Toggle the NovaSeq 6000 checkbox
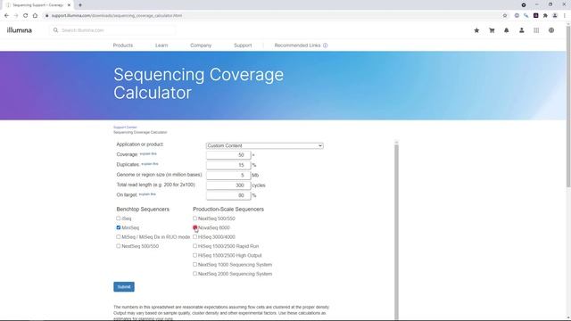The height and width of the screenshot is (321, 571). [194, 227]
